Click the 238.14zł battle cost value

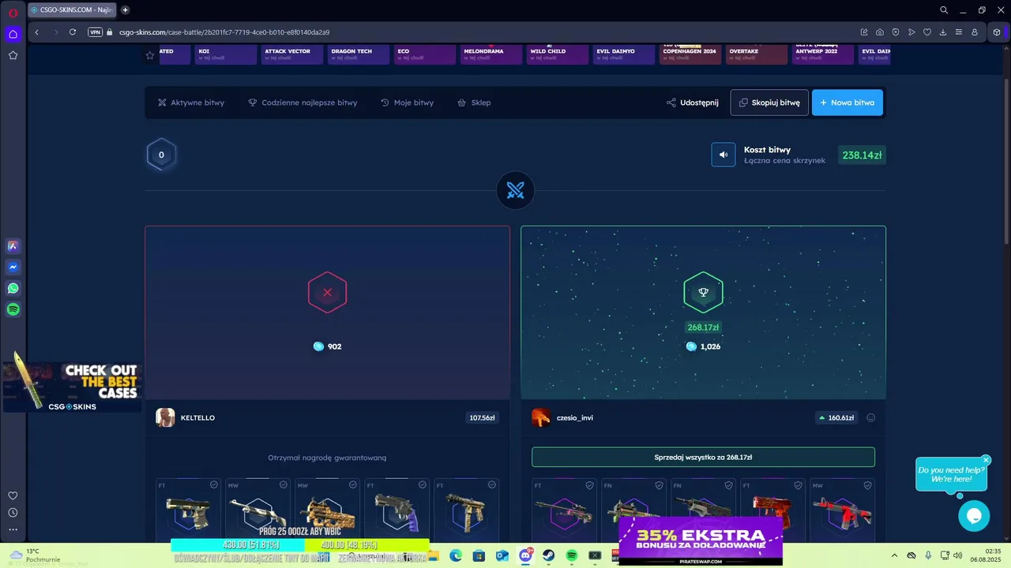coord(862,155)
